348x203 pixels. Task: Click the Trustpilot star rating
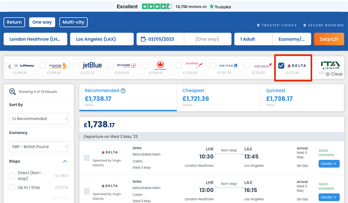click(157, 6)
